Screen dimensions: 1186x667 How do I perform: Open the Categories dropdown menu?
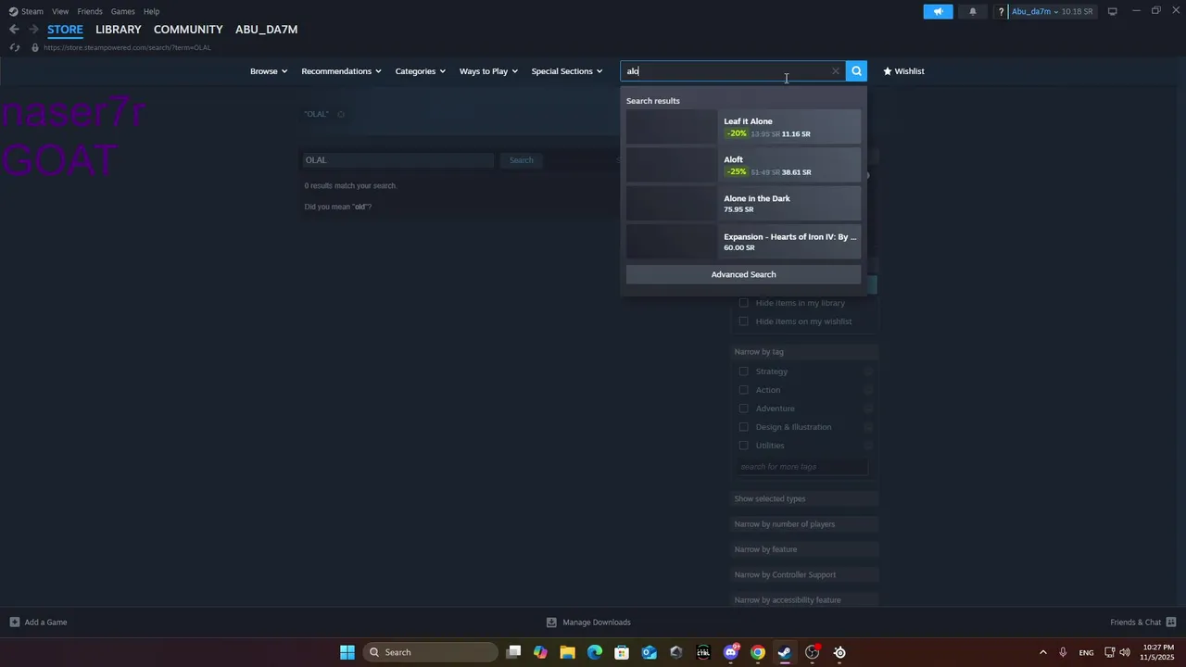421,71
